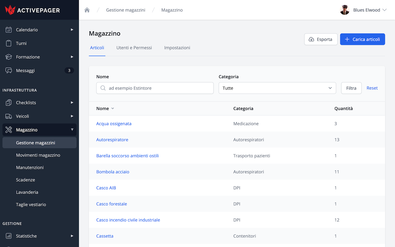Export the list with Esporta button
Screen dimensions: 395x247
click(x=321, y=39)
